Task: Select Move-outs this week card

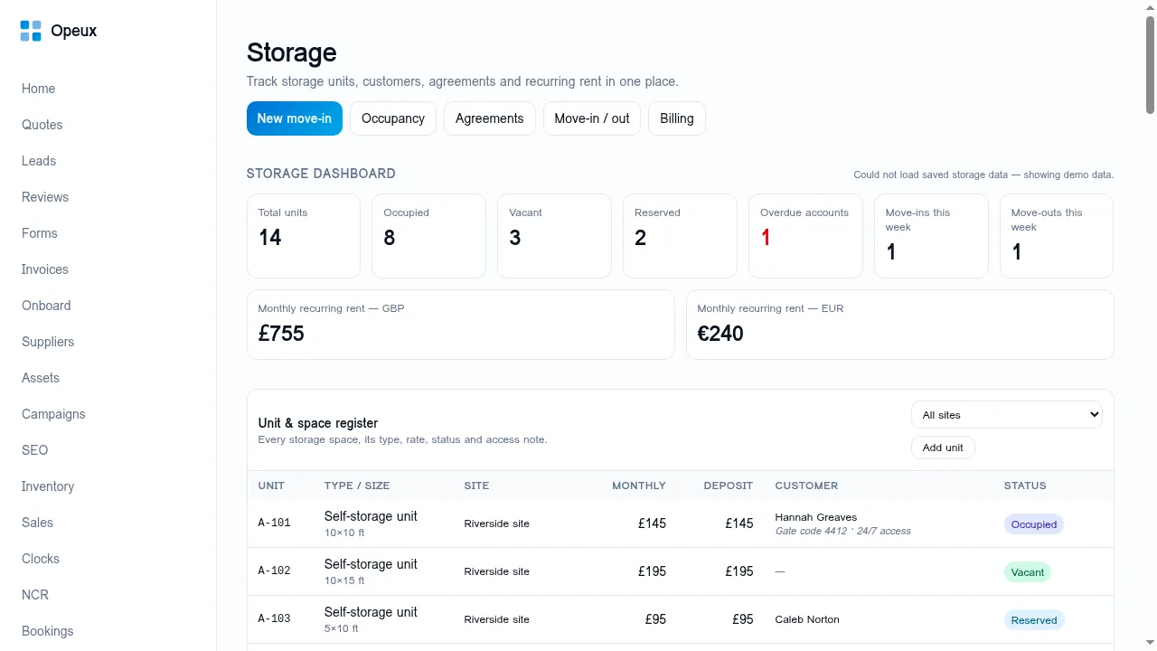Action: coord(1057,236)
